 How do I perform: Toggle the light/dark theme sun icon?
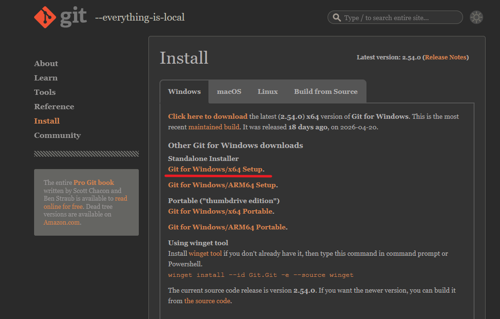click(x=476, y=17)
